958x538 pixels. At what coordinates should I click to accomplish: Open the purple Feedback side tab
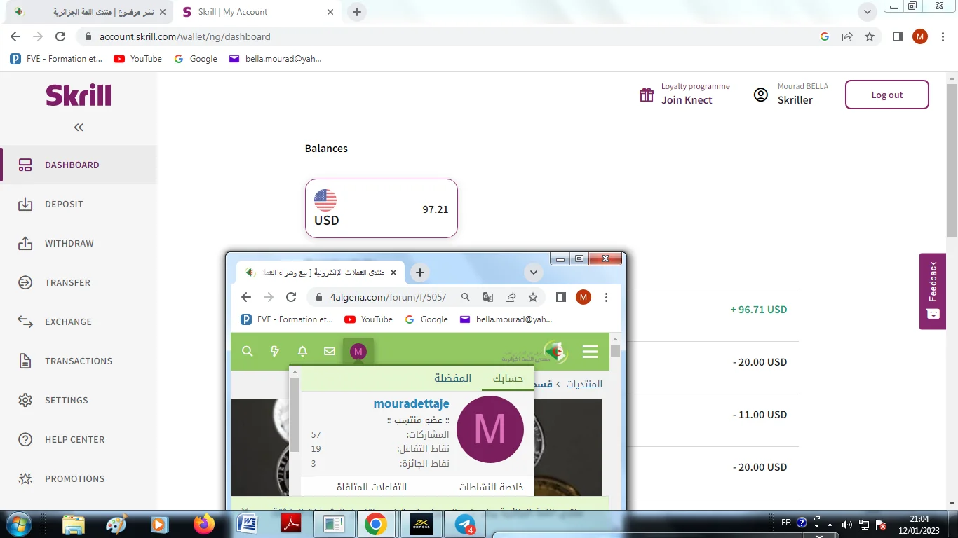(932, 291)
